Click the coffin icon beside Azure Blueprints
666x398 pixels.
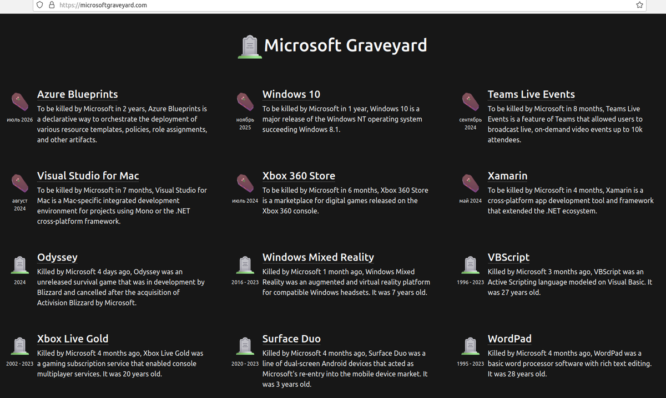point(20,102)
